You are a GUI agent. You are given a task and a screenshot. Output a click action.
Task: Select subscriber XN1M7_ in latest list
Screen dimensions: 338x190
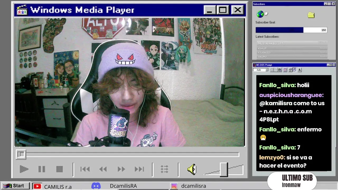pos(292,57)
